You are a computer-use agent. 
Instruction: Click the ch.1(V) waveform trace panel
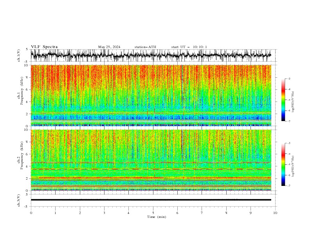coord(151,55)
